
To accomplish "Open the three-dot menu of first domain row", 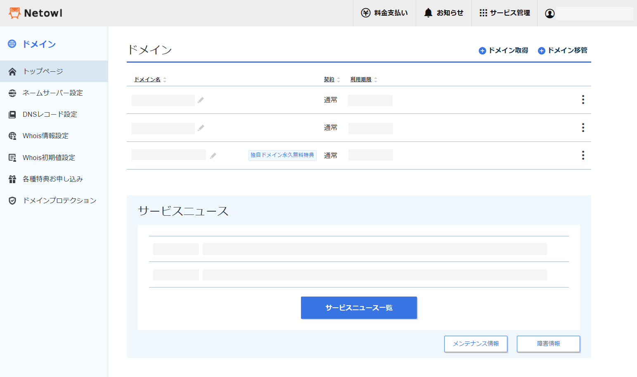I will [x=583, y=99].
